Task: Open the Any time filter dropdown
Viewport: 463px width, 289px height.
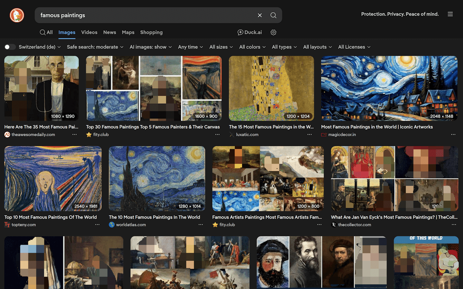Action: [x=190, y=47]
